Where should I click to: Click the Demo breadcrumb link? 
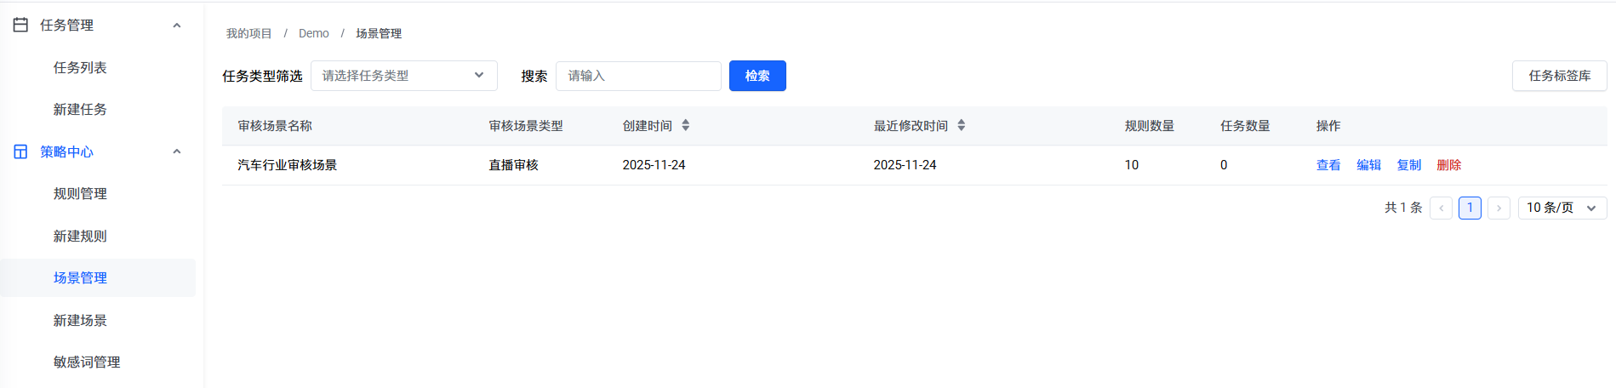coord(313,33)
